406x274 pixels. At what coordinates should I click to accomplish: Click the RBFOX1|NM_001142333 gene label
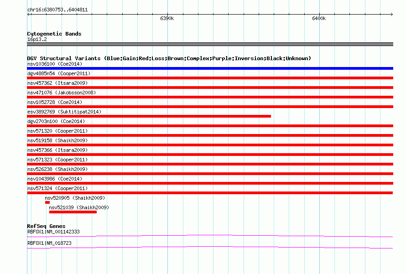click(53, 232)
